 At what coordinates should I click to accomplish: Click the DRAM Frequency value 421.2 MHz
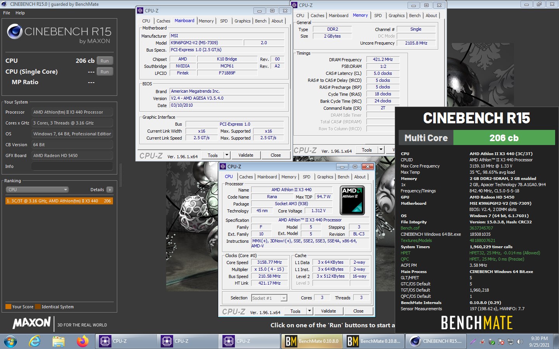click(x=383, y=60)
